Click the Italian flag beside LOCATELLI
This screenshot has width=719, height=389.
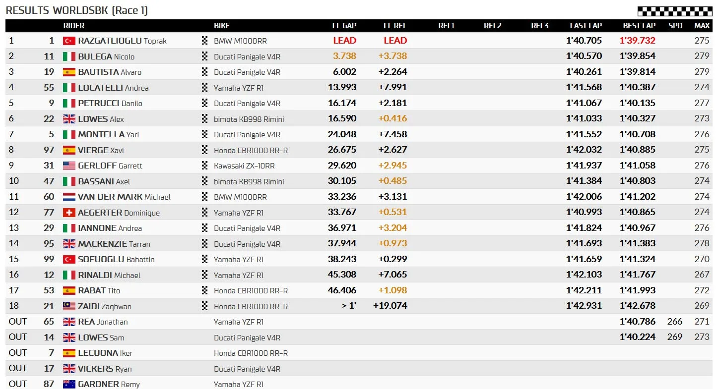click(x=69, y=88)
